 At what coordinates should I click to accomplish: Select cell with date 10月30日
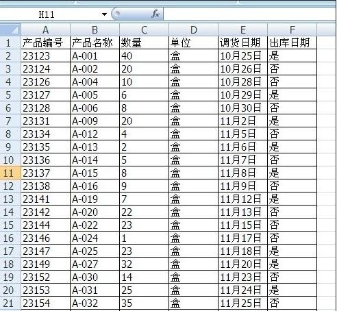pyautogui.click(x=243, y=108)
